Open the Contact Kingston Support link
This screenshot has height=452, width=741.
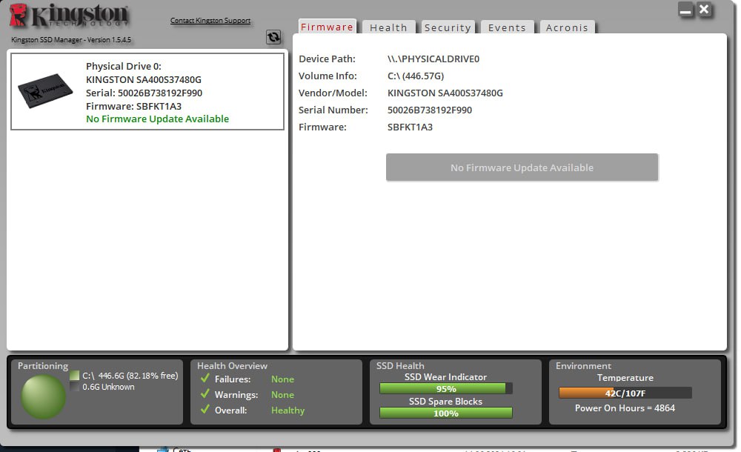(210, 20)
